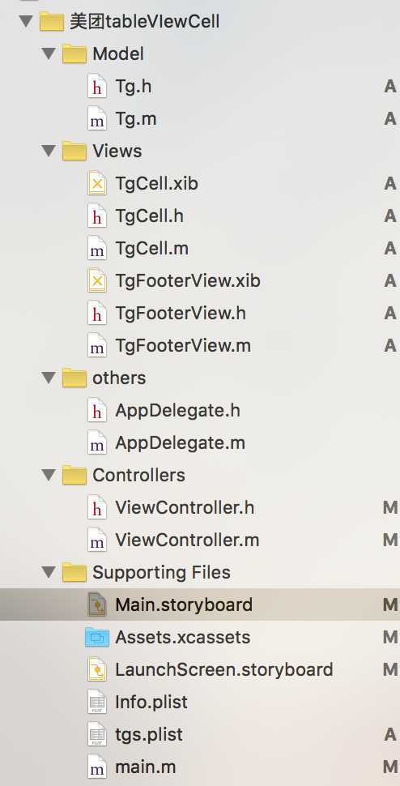This screenshot has width=400, height=786.
Task: Collapse the Views group triangle
Action: click(49, 151)
